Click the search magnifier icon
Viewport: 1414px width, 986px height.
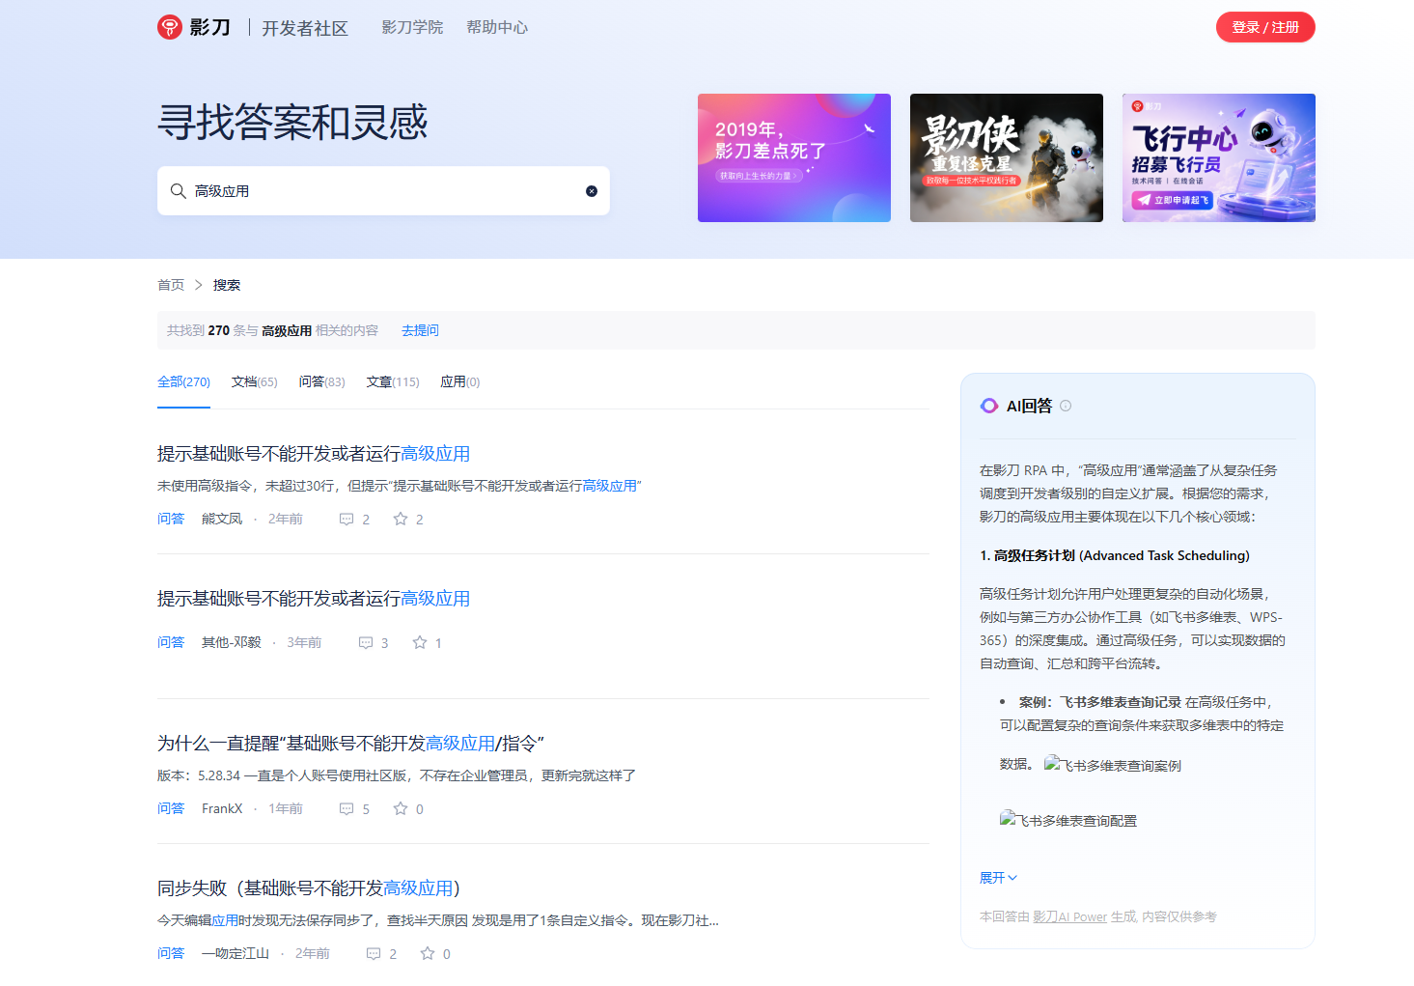pos(179,191)
